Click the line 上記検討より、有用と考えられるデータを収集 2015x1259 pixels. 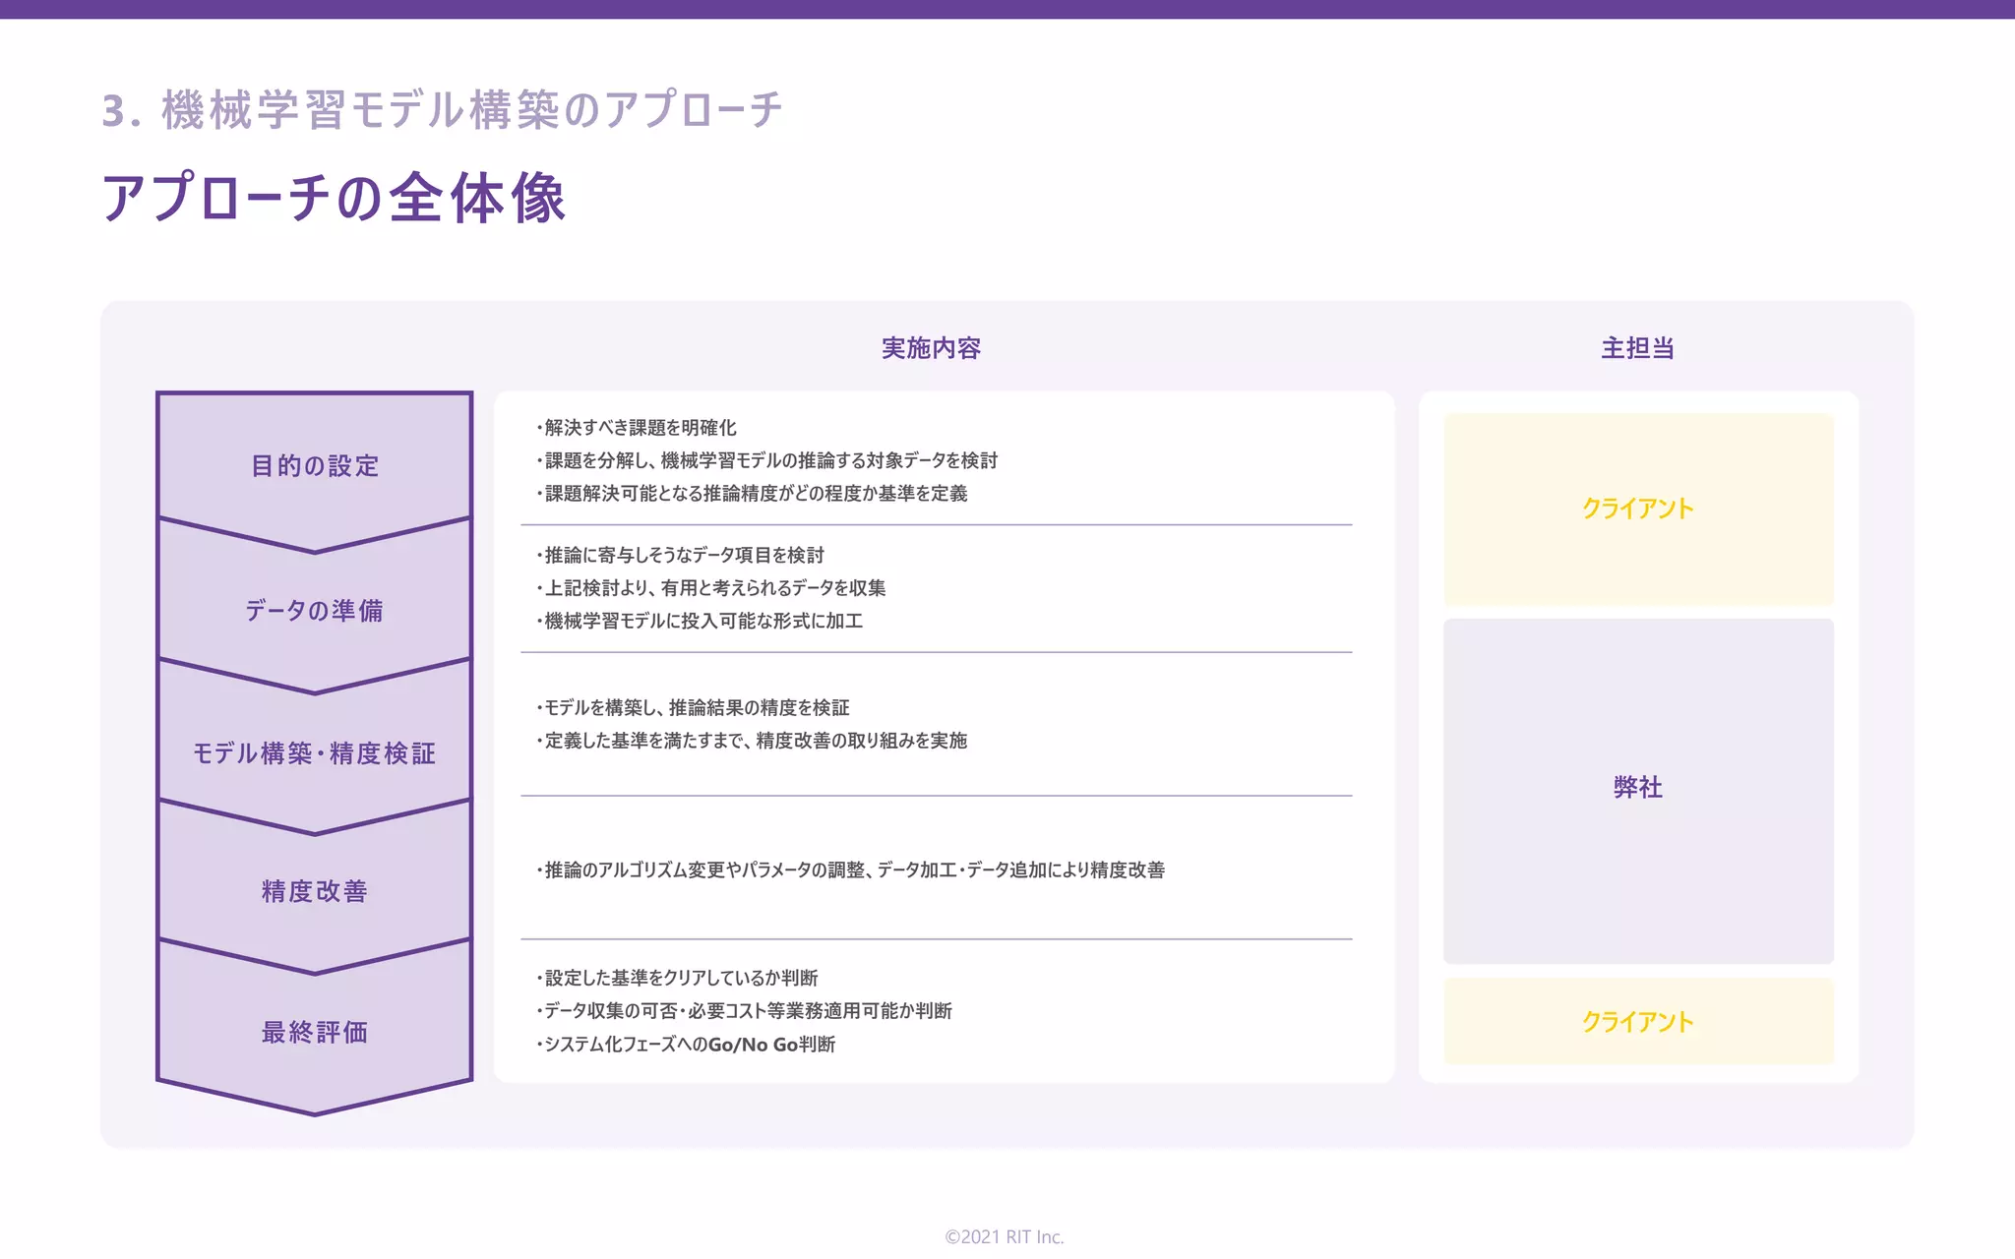[710, 588]
